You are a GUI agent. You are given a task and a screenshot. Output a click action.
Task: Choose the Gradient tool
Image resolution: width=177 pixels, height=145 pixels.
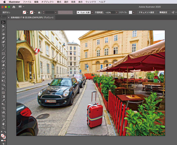point(3,96)
